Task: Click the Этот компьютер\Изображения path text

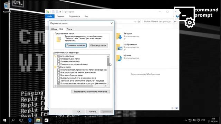Action: click(145, 74)
